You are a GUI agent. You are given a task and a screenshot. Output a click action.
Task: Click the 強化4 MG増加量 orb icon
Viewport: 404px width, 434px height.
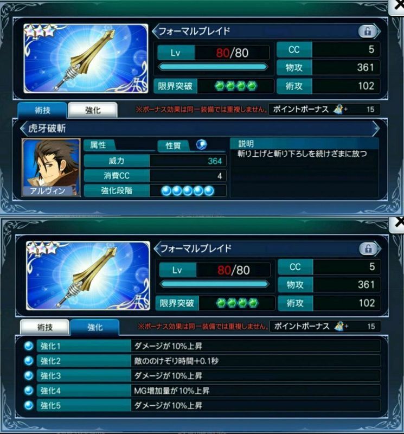point(29,391)
